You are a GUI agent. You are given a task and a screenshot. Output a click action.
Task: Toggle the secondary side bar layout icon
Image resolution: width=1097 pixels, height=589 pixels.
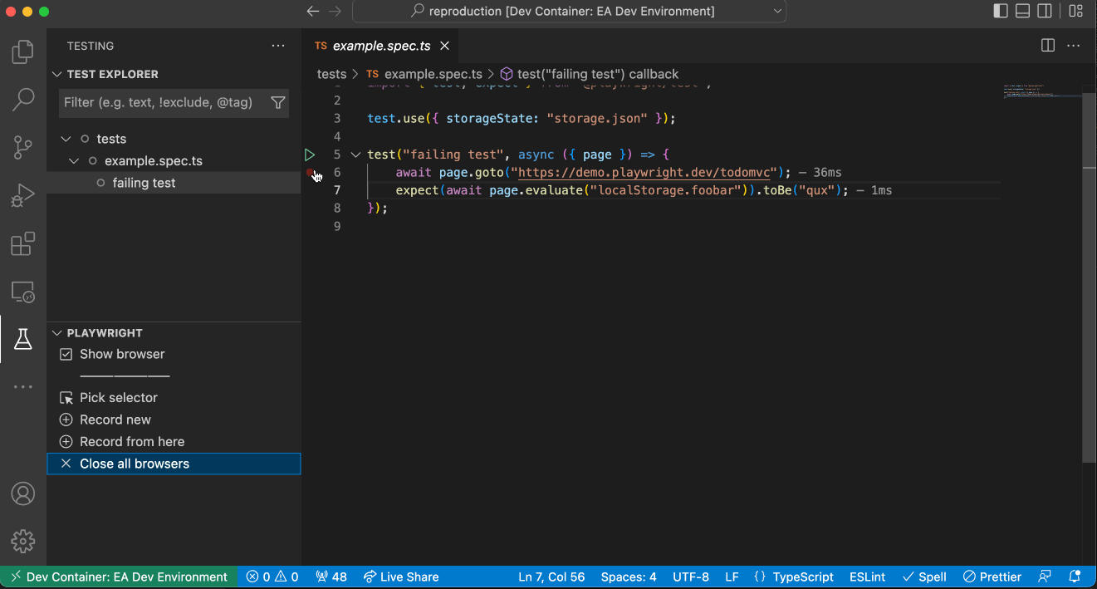(x=1045, y=12)
